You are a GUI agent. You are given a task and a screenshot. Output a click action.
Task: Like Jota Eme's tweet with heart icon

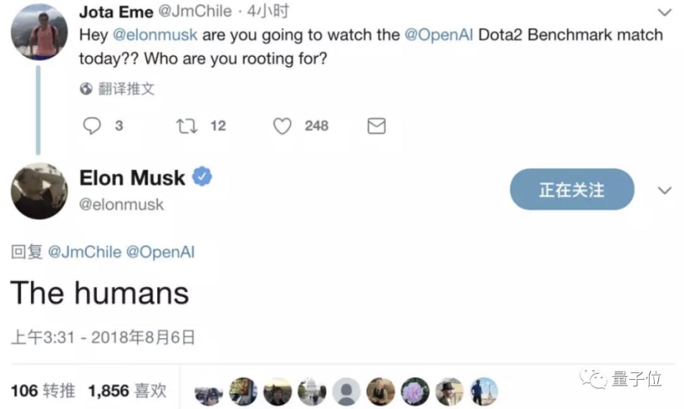[x=282, y=126]
